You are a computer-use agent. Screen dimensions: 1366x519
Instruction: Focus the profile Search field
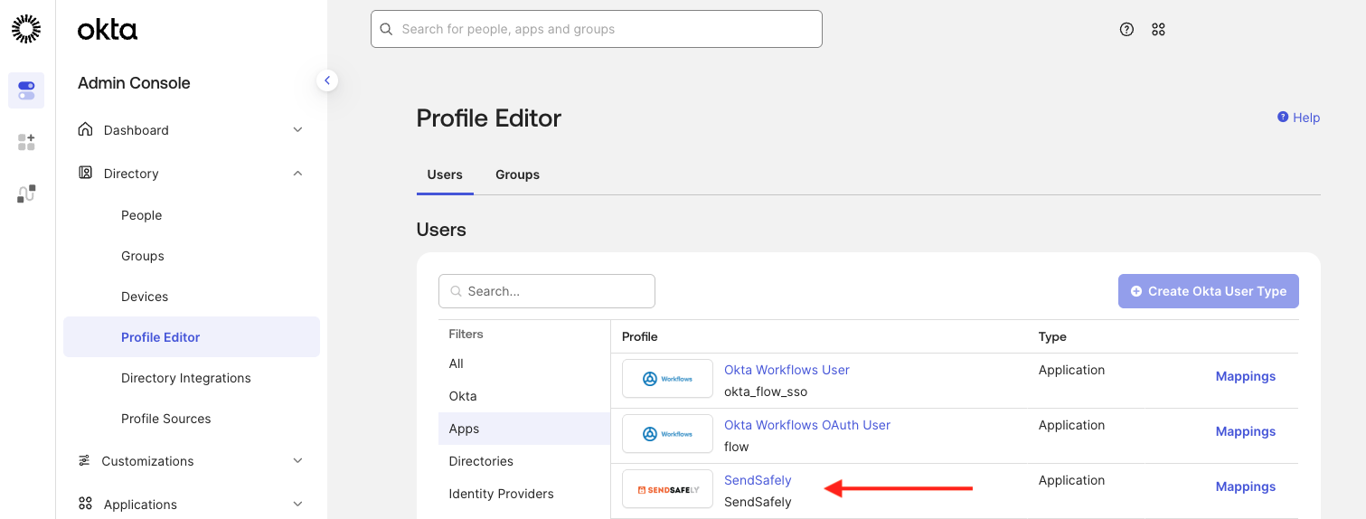[547, 291]
